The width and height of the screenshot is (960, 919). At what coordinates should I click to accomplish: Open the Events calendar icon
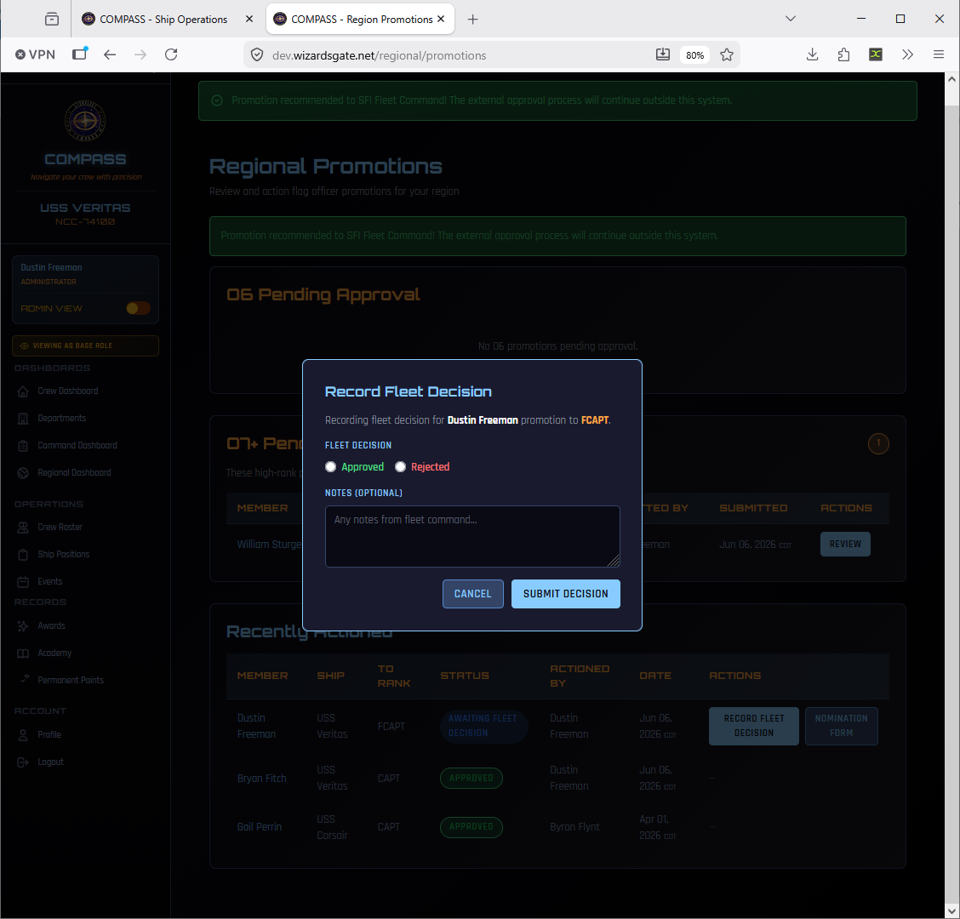pos(23,582)
